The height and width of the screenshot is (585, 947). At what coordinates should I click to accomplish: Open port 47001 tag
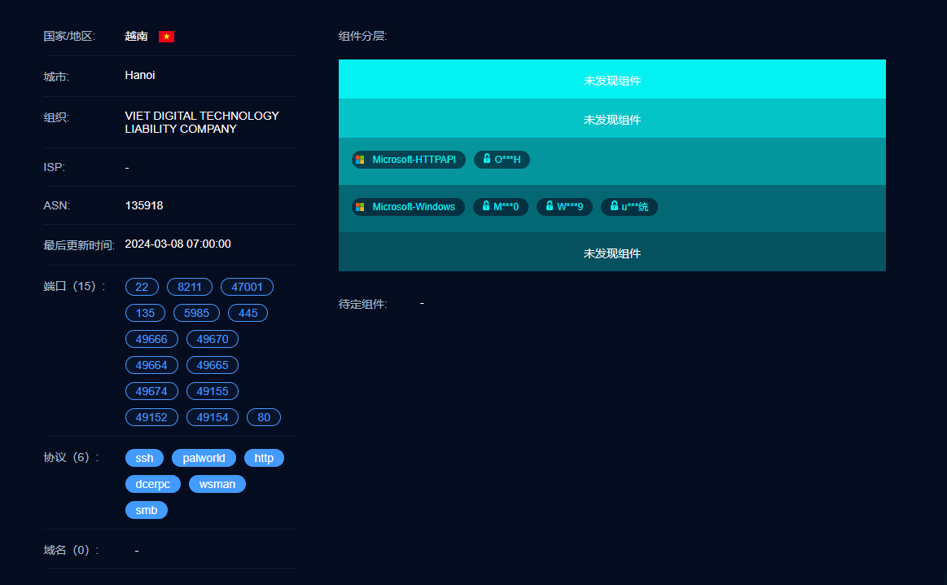tap(247, 287)
